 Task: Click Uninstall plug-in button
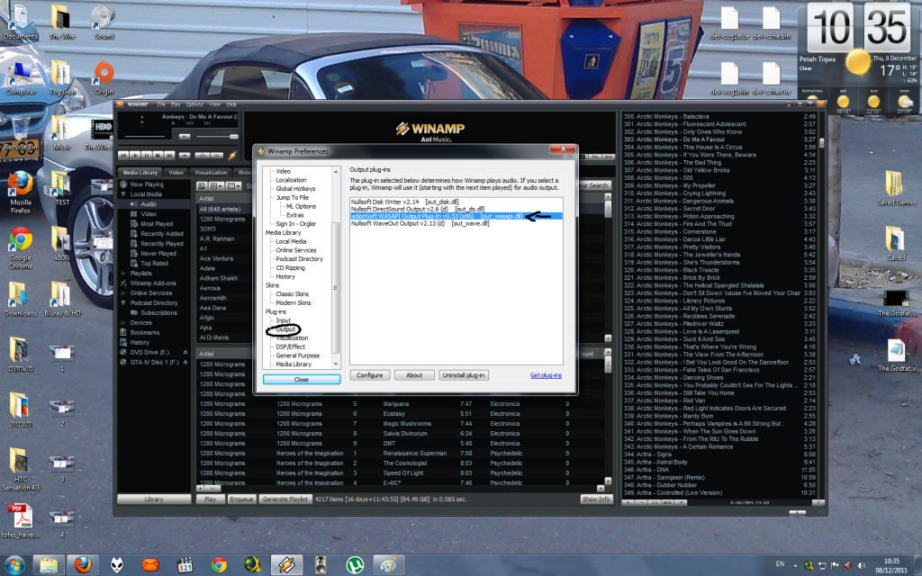click(x=464, y=375)
